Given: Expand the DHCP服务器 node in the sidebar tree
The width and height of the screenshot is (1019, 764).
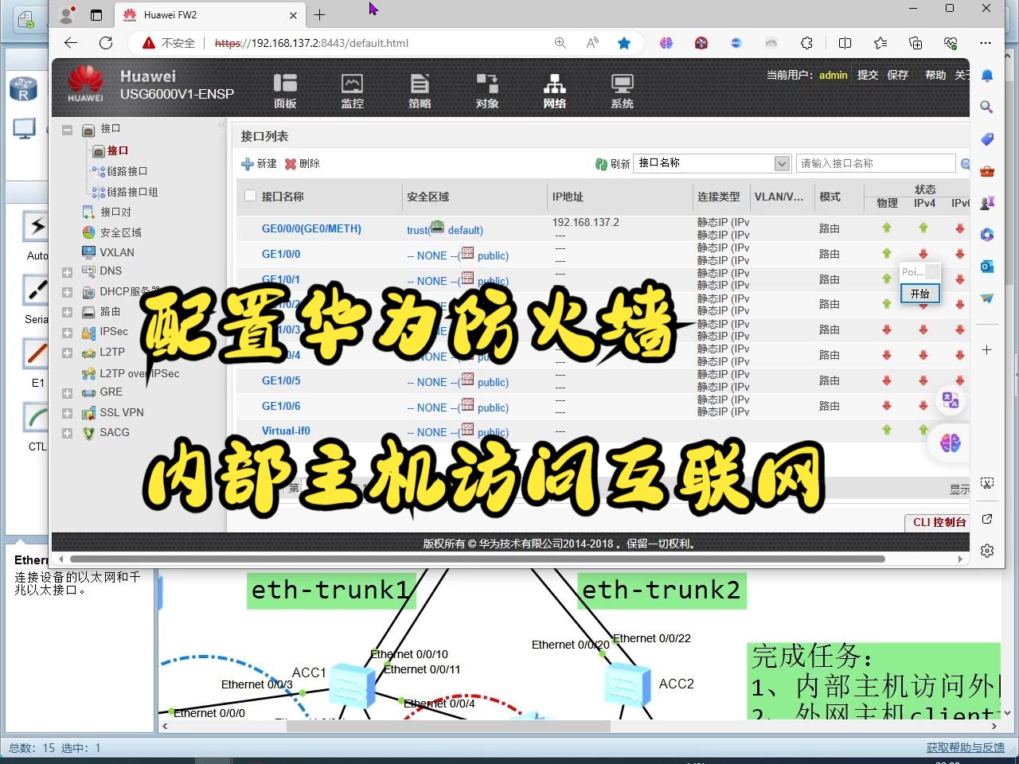Looking at the screenshot, I should click(67, 291).
